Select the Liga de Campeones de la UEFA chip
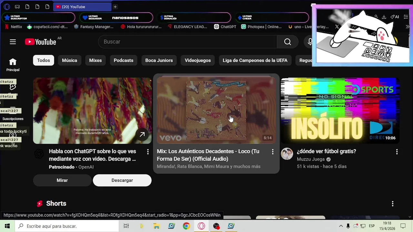The image size is (413, 232). tap(255, 60)
